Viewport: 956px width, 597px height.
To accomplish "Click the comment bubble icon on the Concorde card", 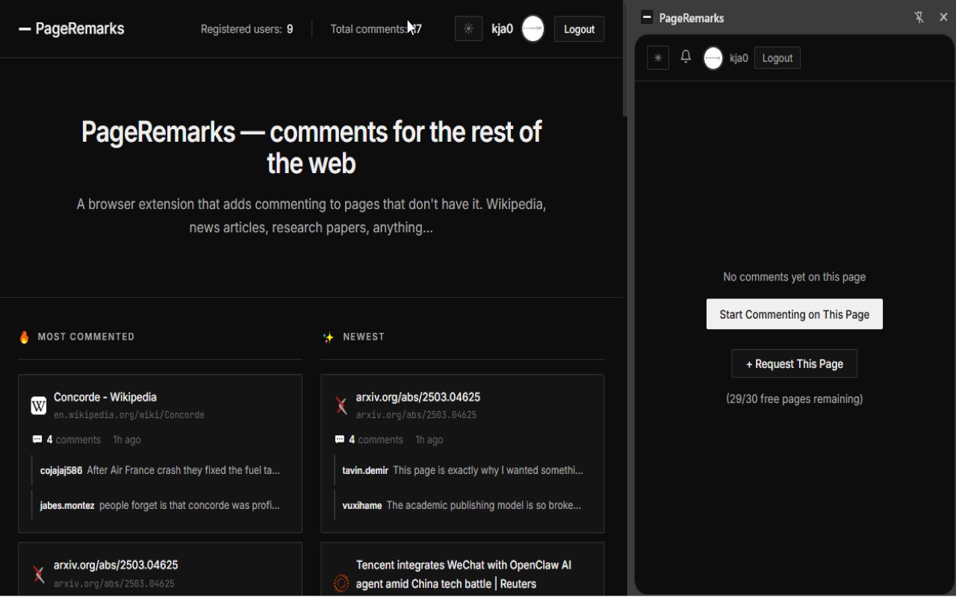I will click(37, 440).
